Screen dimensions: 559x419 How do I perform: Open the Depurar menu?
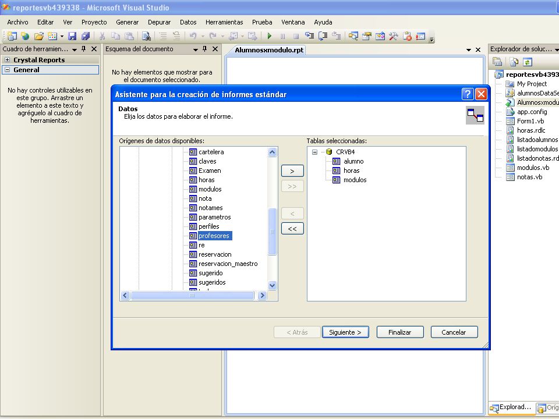tap(160, 22)
